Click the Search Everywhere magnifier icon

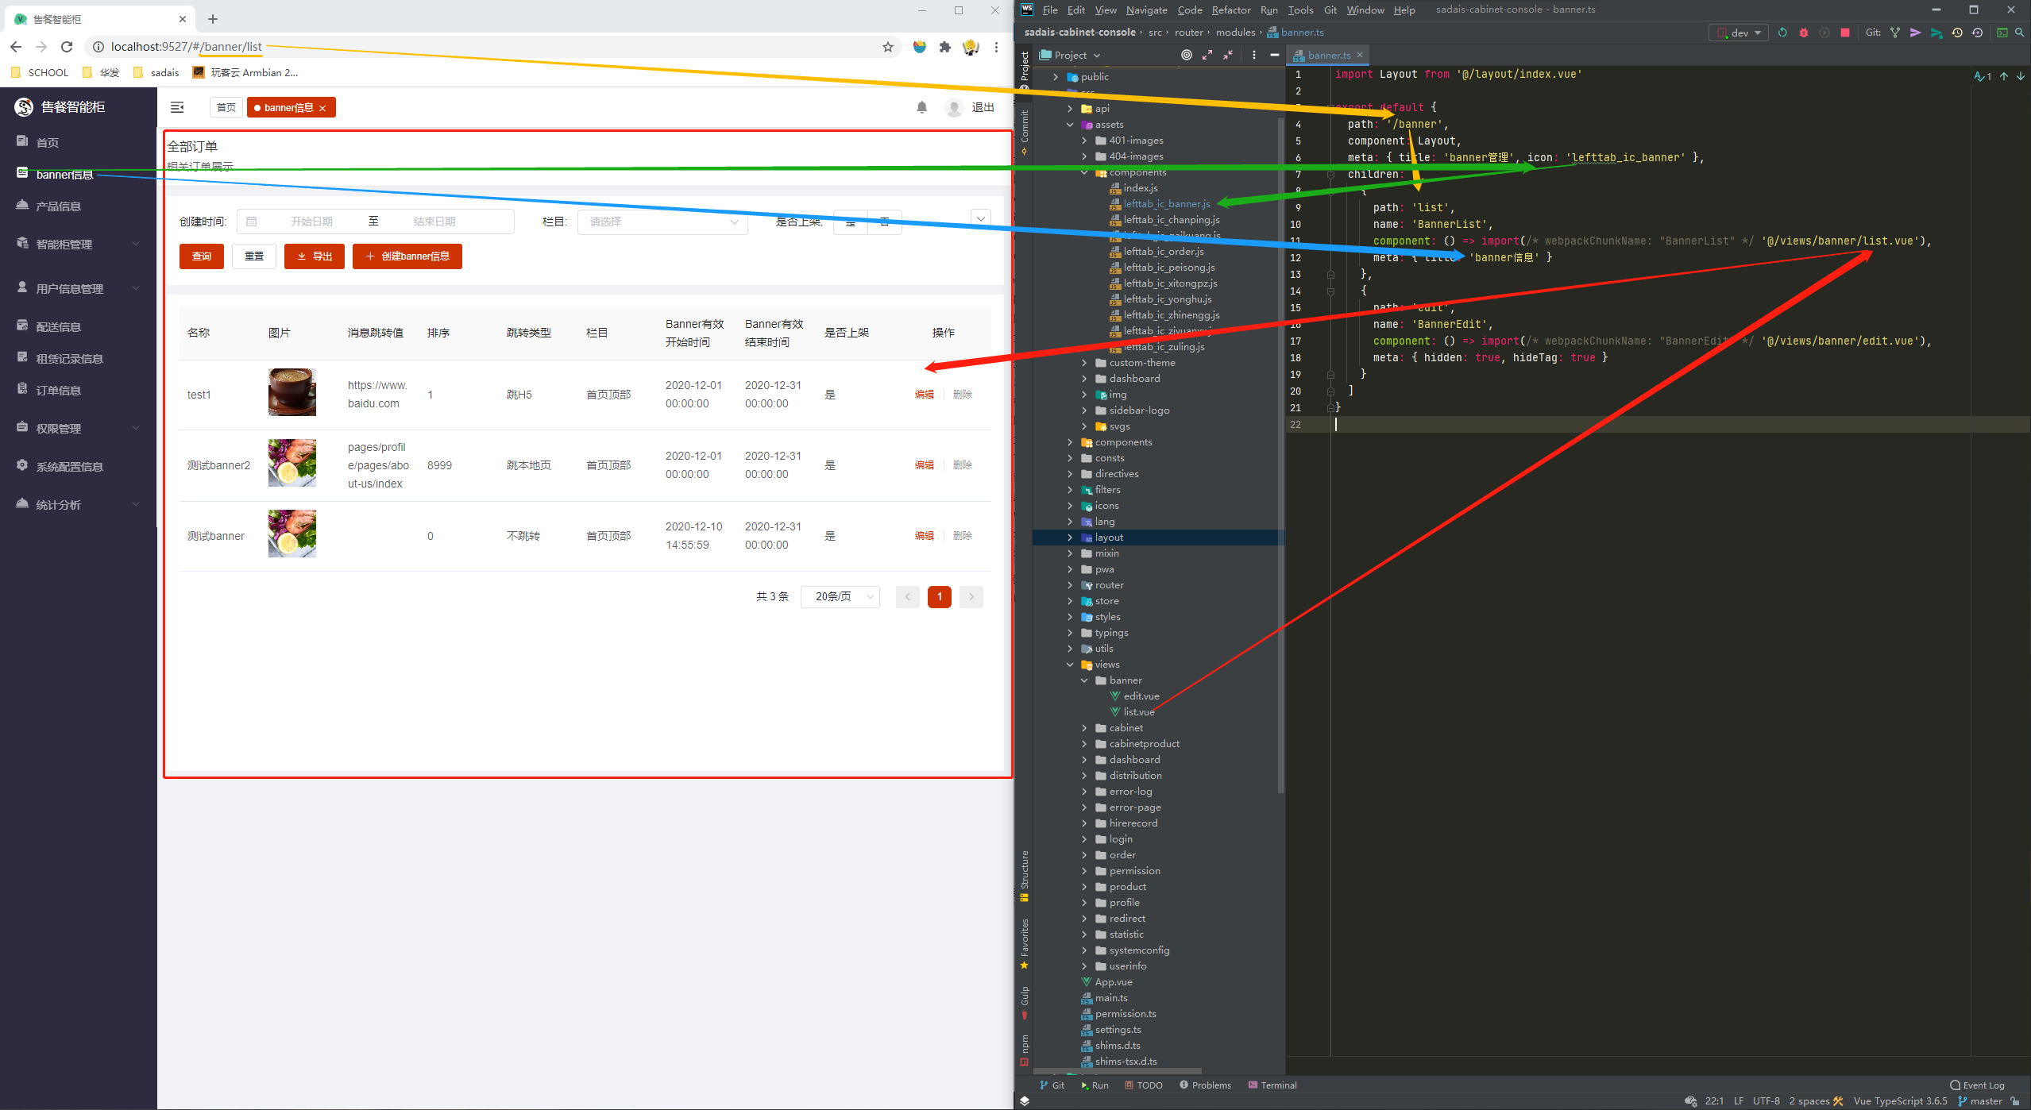pyautogui.click(x=2019, y=33)
